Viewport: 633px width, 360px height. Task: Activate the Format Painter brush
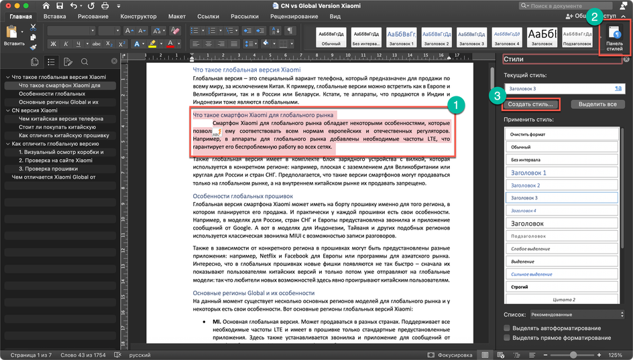tap(33, 47)
